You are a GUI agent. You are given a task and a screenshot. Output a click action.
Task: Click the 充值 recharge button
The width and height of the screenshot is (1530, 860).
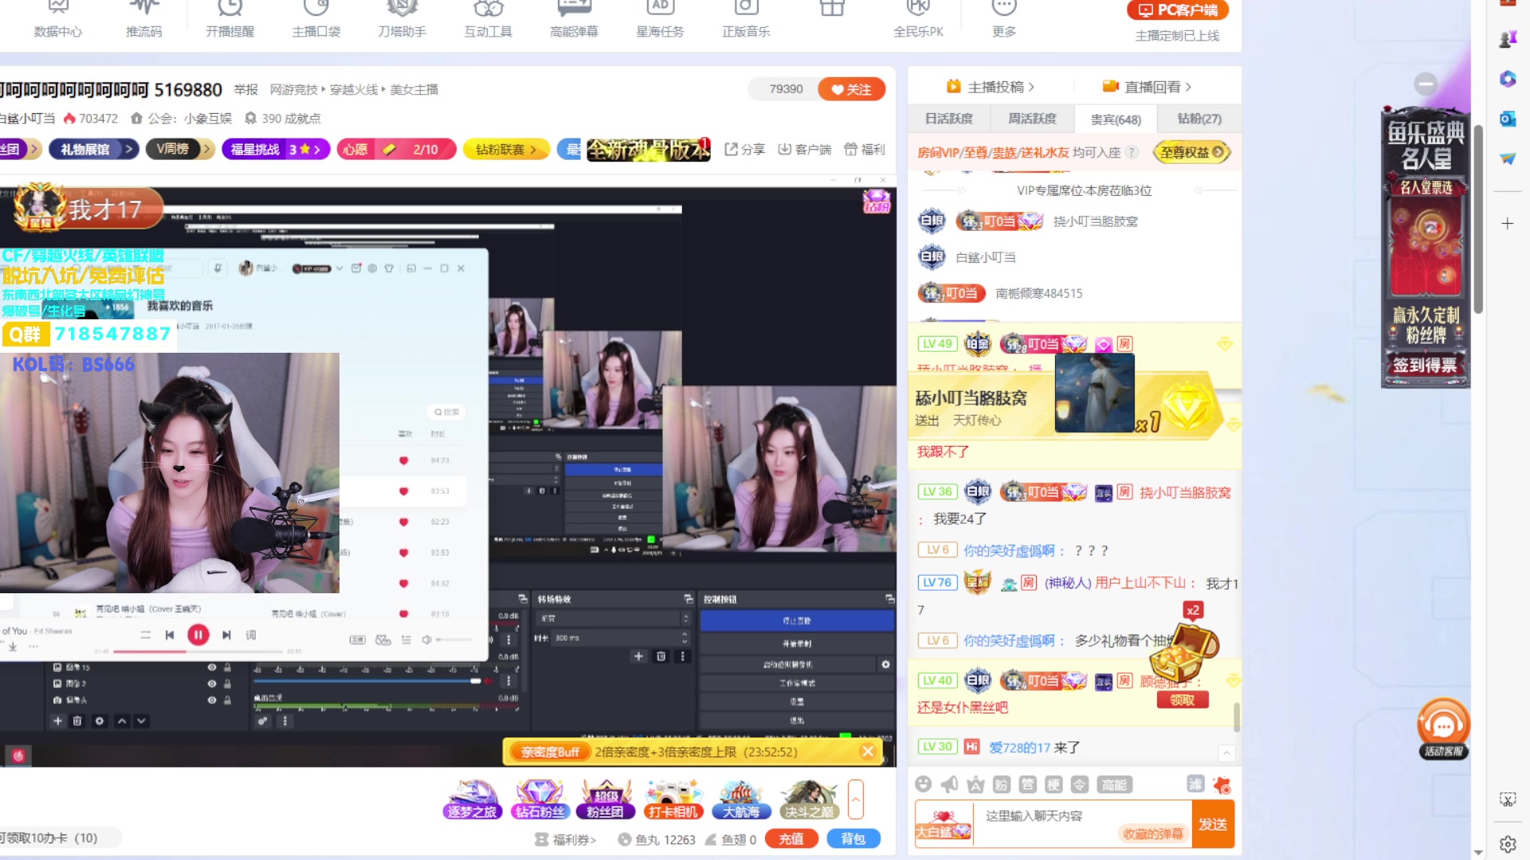(791, 838)
